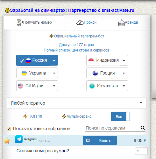Open Заработай на сим-картах partnership link
Viewport: 156px width, 159px height.
[x=72, y=10]
